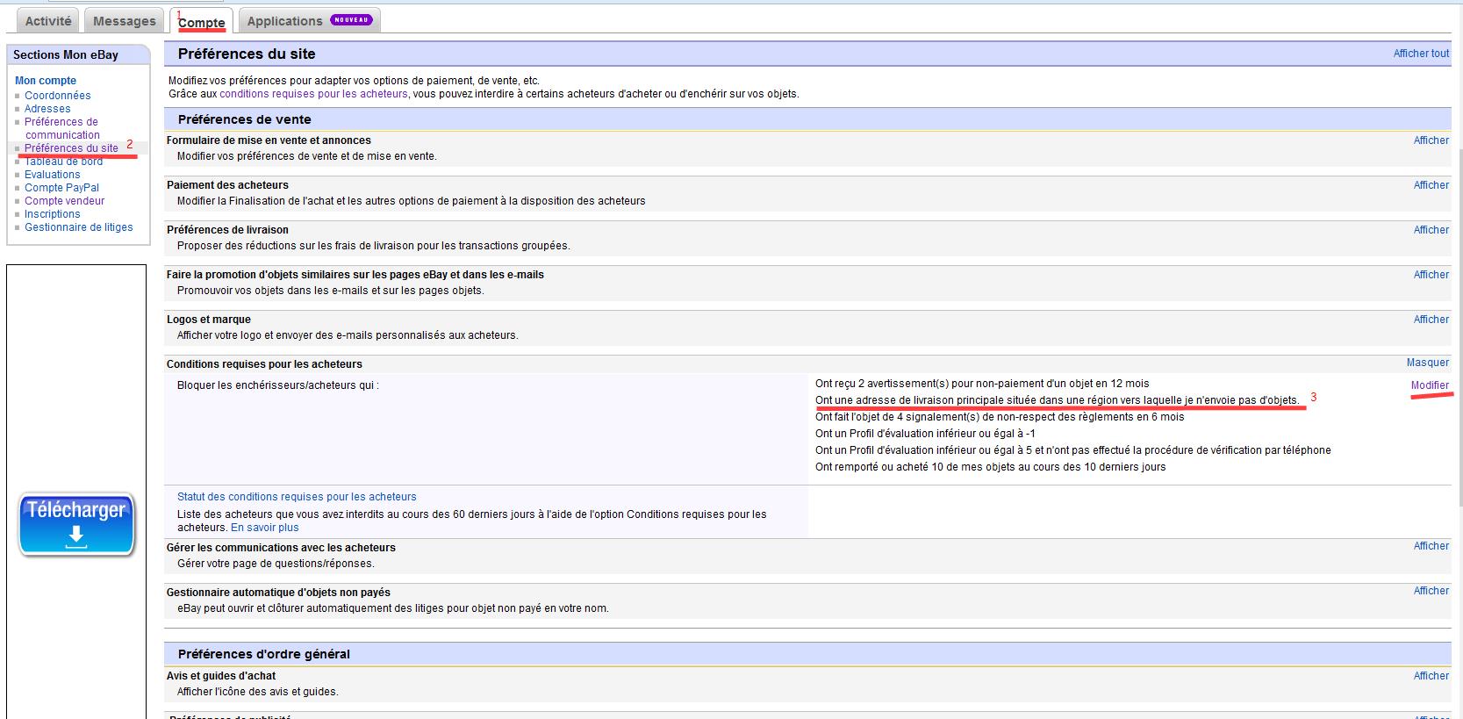Show Gestionnaire automatique d'objets non payés
The width and height of the screenshot is (1463, 719).
point(1431,591)
